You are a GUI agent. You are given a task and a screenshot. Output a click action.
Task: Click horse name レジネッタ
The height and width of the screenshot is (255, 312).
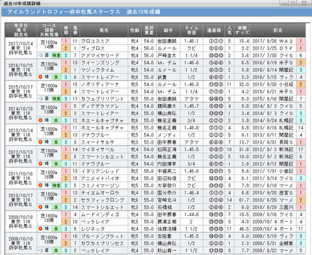point(93,229)
